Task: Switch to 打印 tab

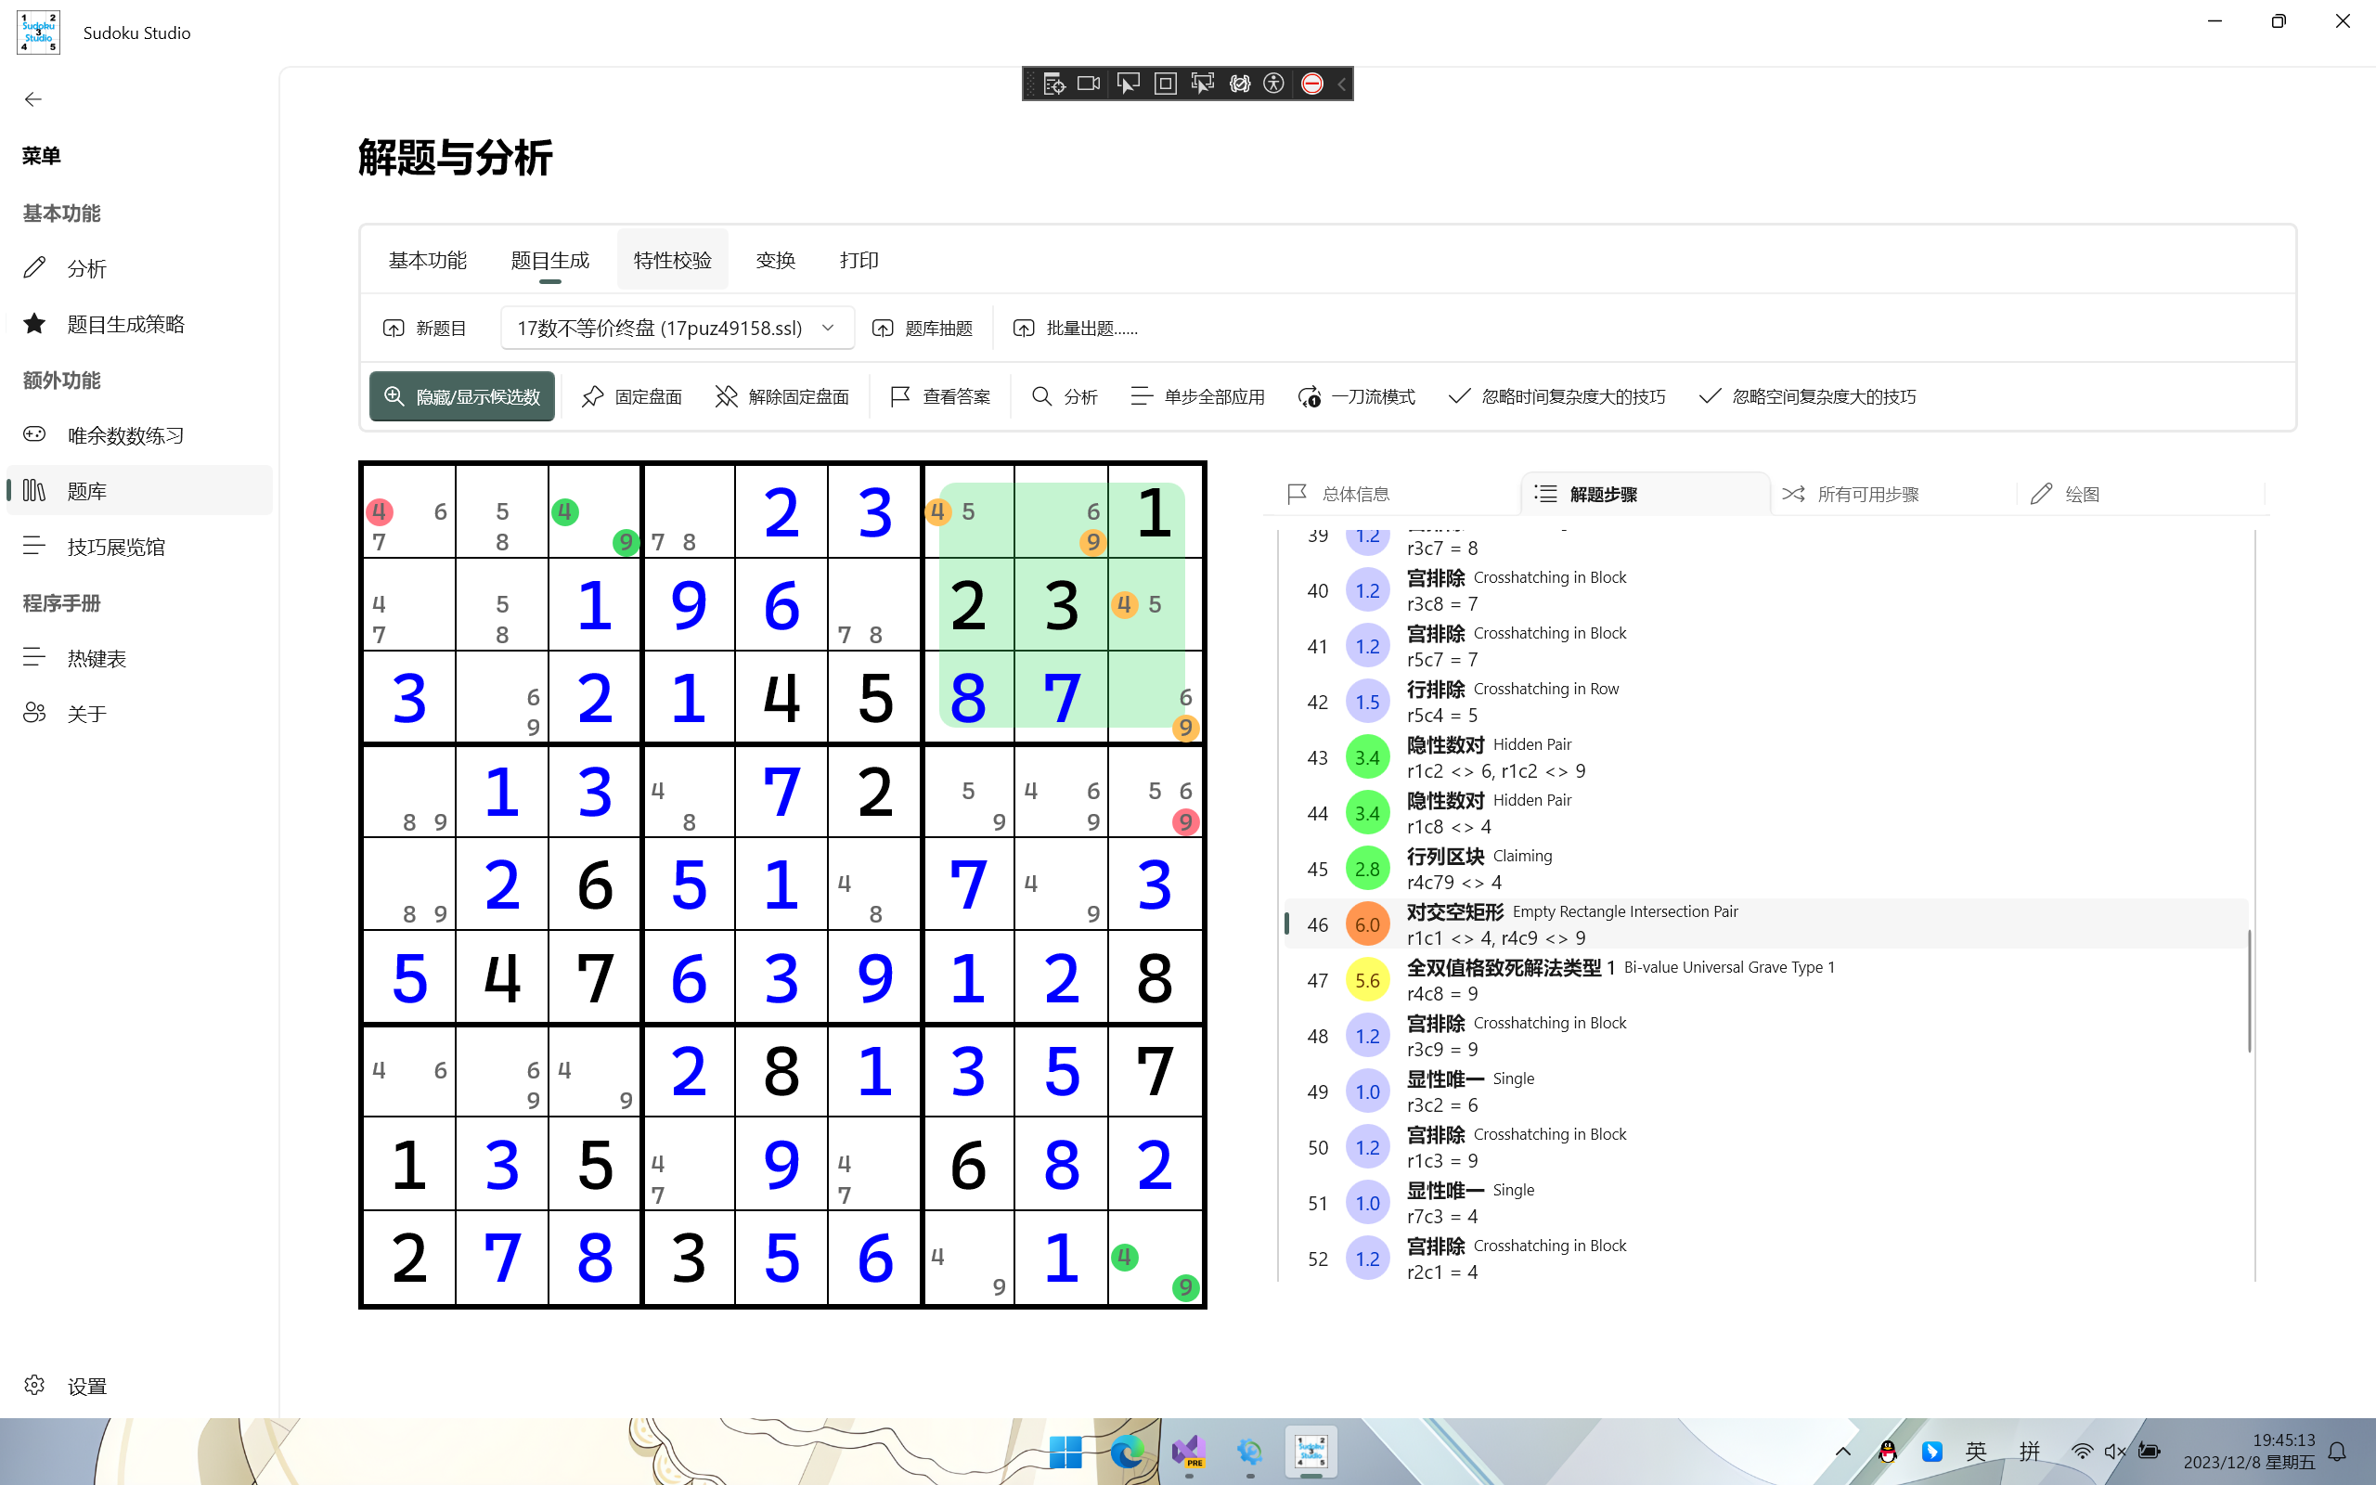Action: pos(859,260)
